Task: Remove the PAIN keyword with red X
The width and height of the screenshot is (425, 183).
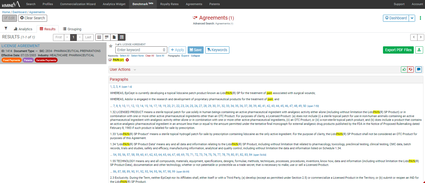Action: tap(127, 60)
